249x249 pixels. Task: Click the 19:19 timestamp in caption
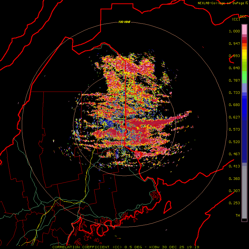click(x=193, y=247)
